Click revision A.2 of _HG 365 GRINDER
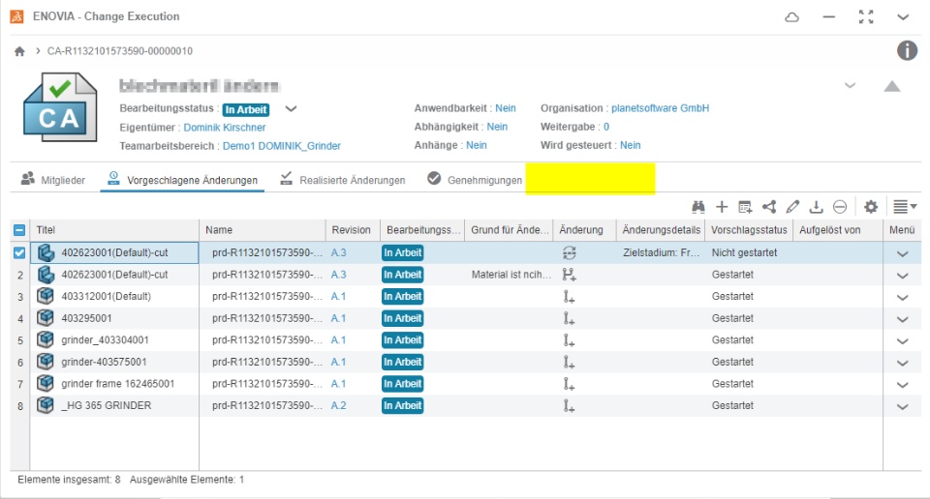 [339, 405]
